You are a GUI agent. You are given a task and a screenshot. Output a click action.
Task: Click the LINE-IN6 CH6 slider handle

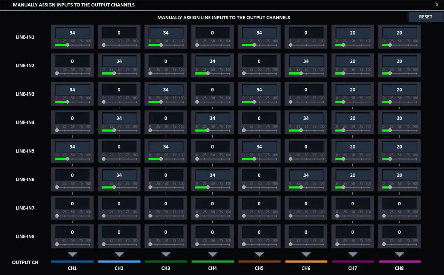tap(301, 187)
